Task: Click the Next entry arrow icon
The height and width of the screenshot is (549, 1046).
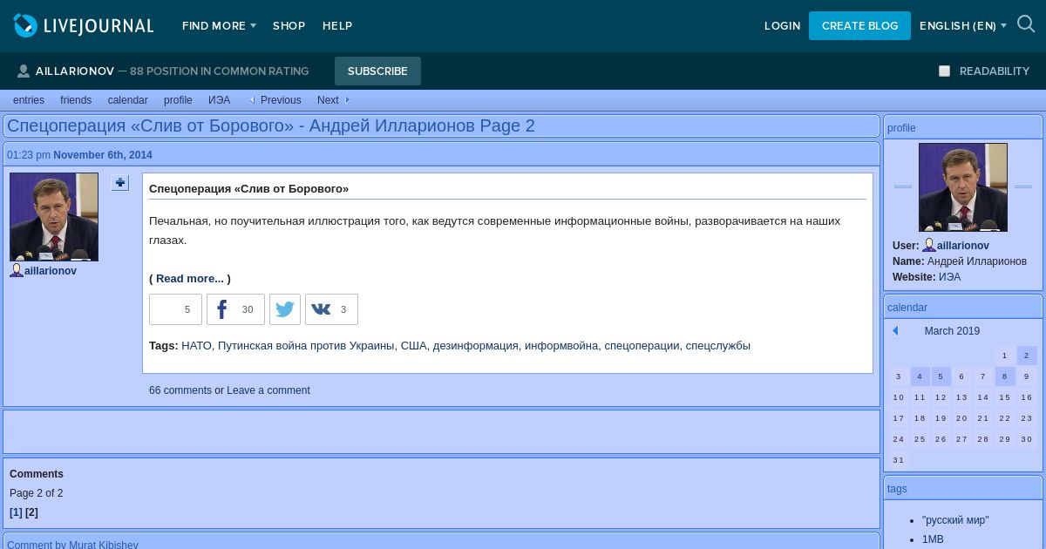Action: point(347,100)
